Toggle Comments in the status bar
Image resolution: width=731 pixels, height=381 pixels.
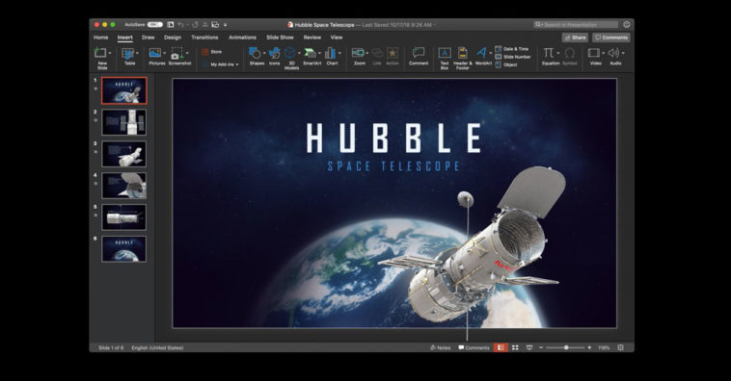(x=474, y=347)
